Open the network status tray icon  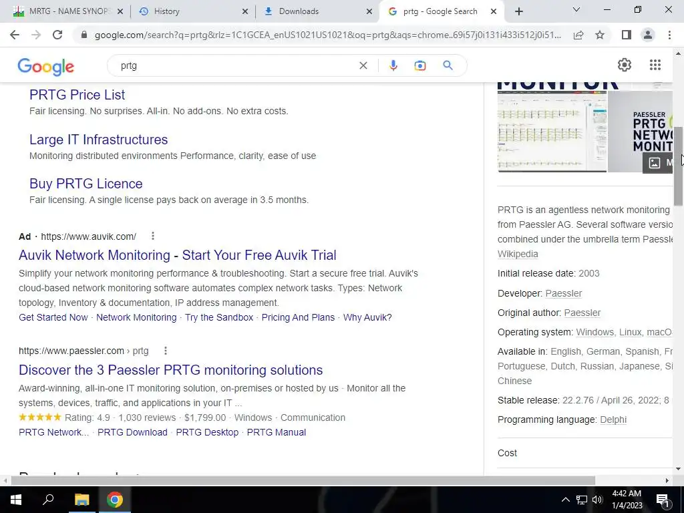581,500
